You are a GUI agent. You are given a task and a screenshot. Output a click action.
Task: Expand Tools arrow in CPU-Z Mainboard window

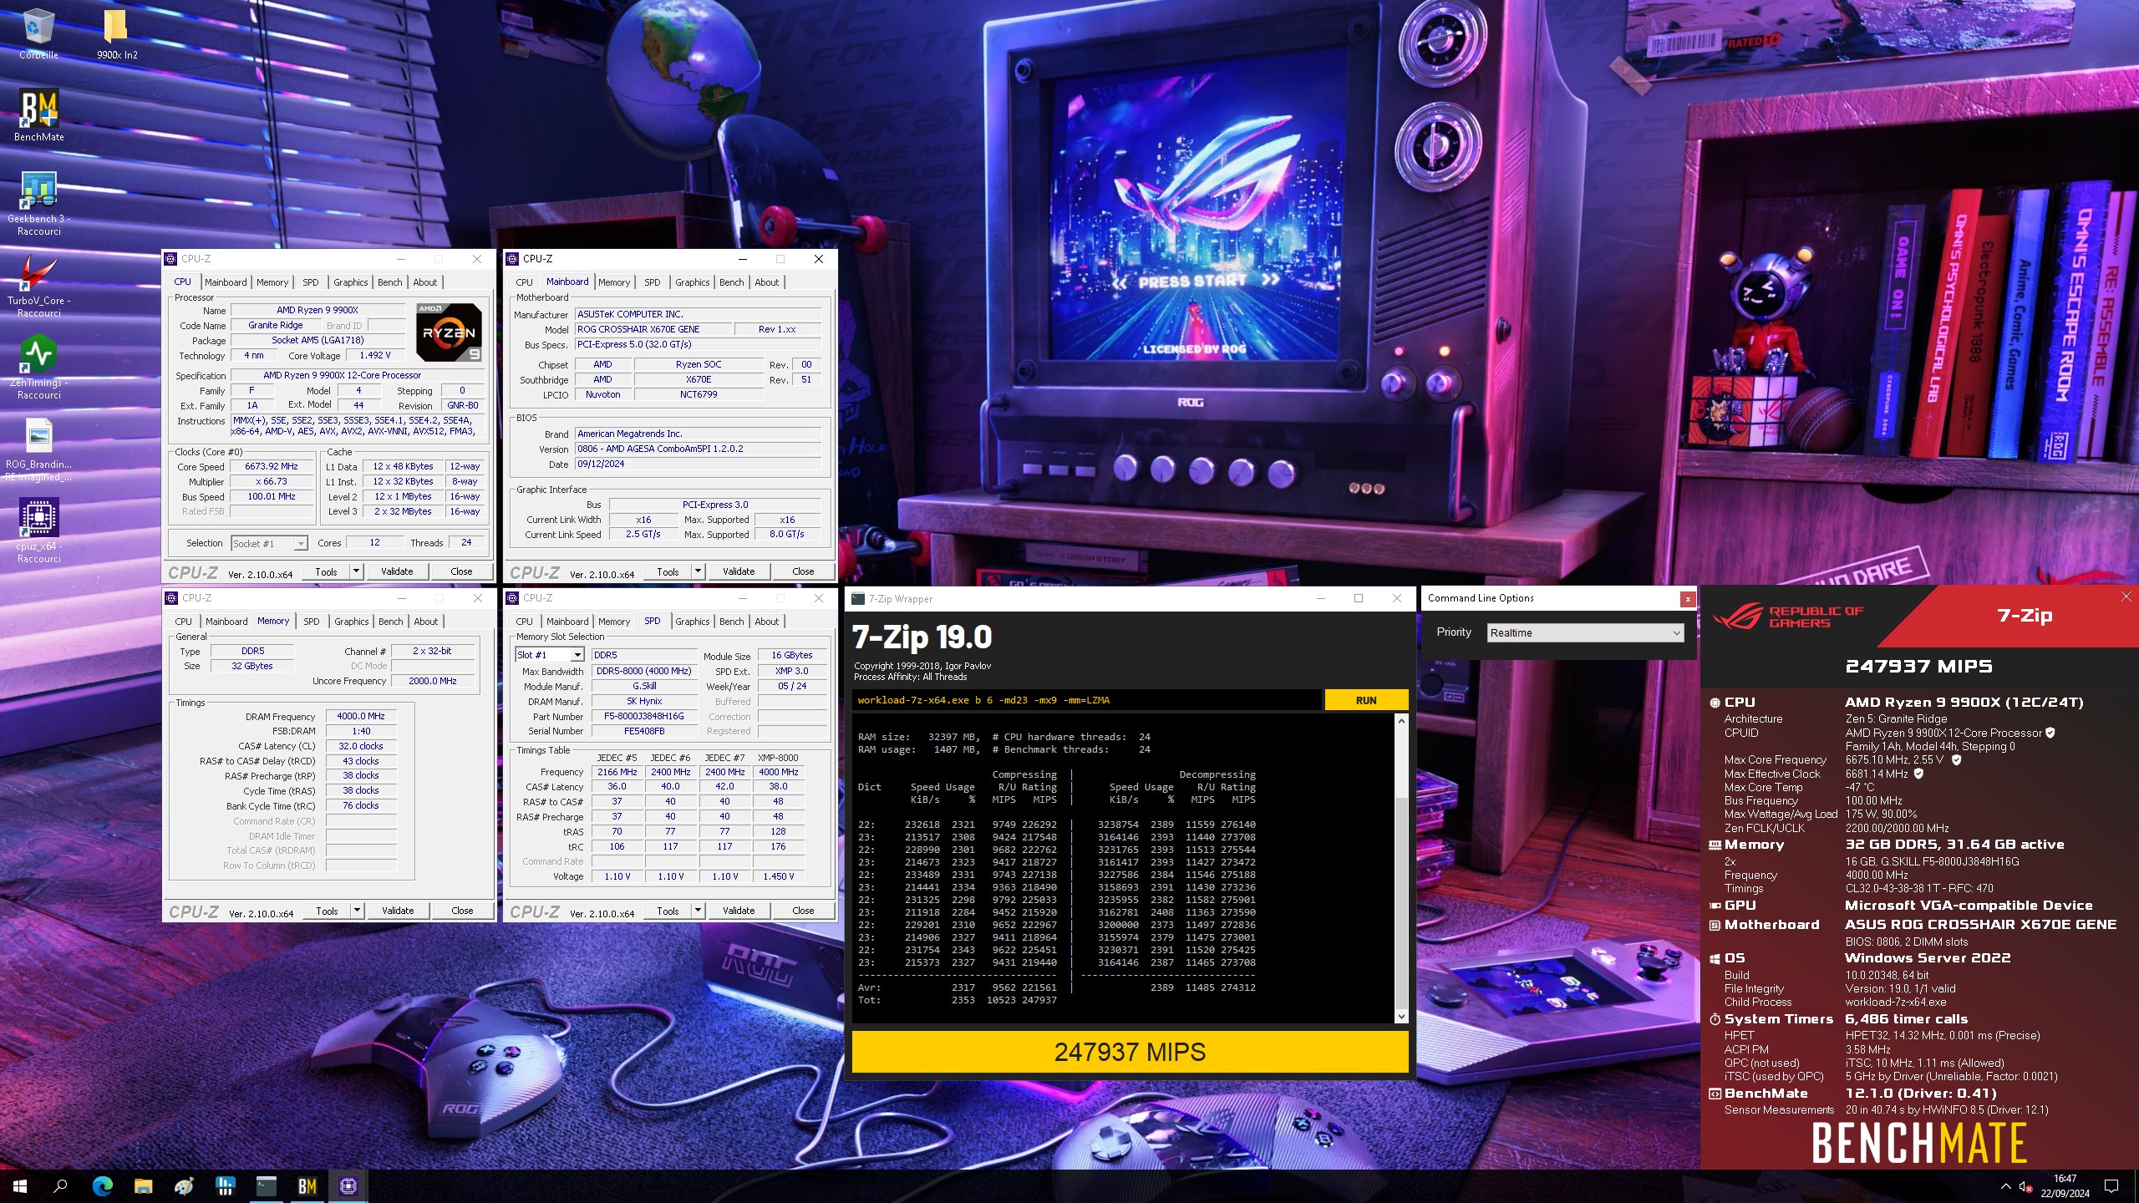point(698,571)
